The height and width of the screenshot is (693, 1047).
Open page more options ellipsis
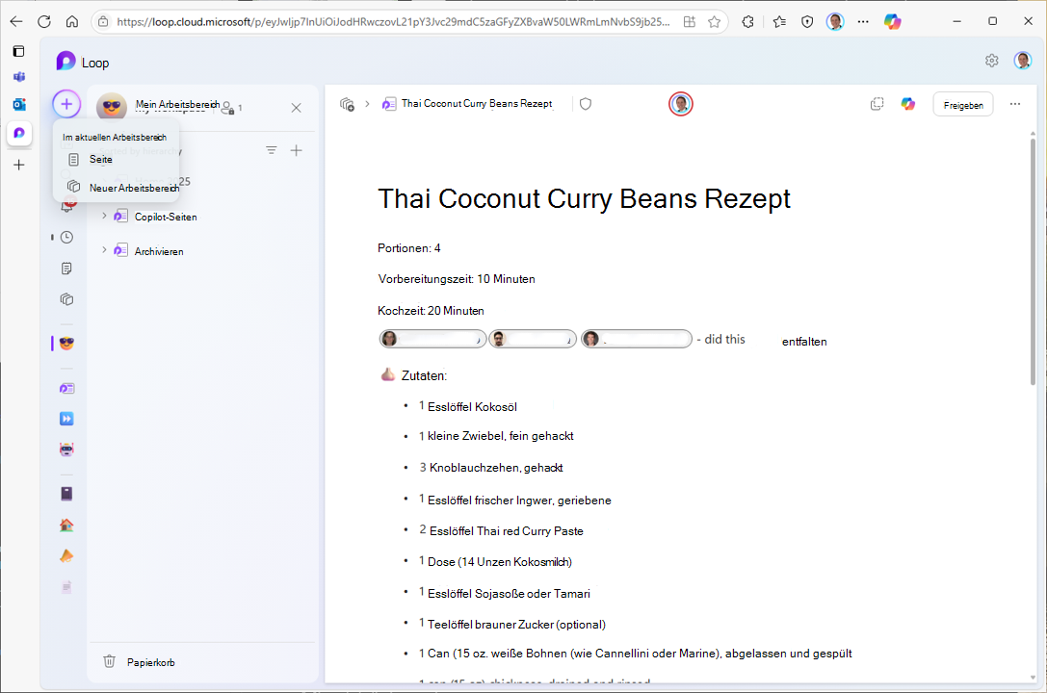1015,104
